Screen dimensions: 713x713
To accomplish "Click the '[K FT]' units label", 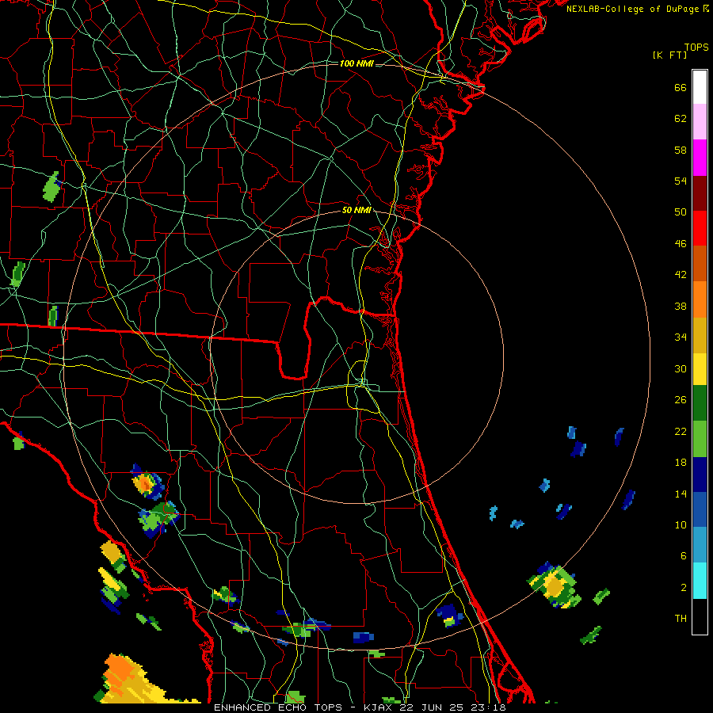I will (x=669, y=55).
